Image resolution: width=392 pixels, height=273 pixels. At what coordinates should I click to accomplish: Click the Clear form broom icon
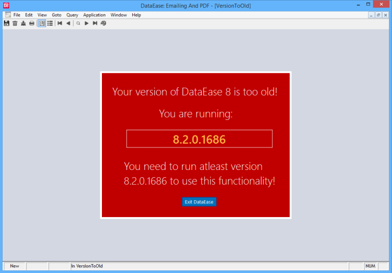click(23, 23)
